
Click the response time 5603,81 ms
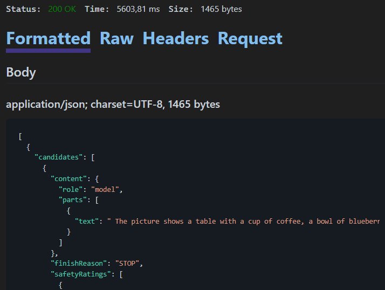[x=138, y=9]
